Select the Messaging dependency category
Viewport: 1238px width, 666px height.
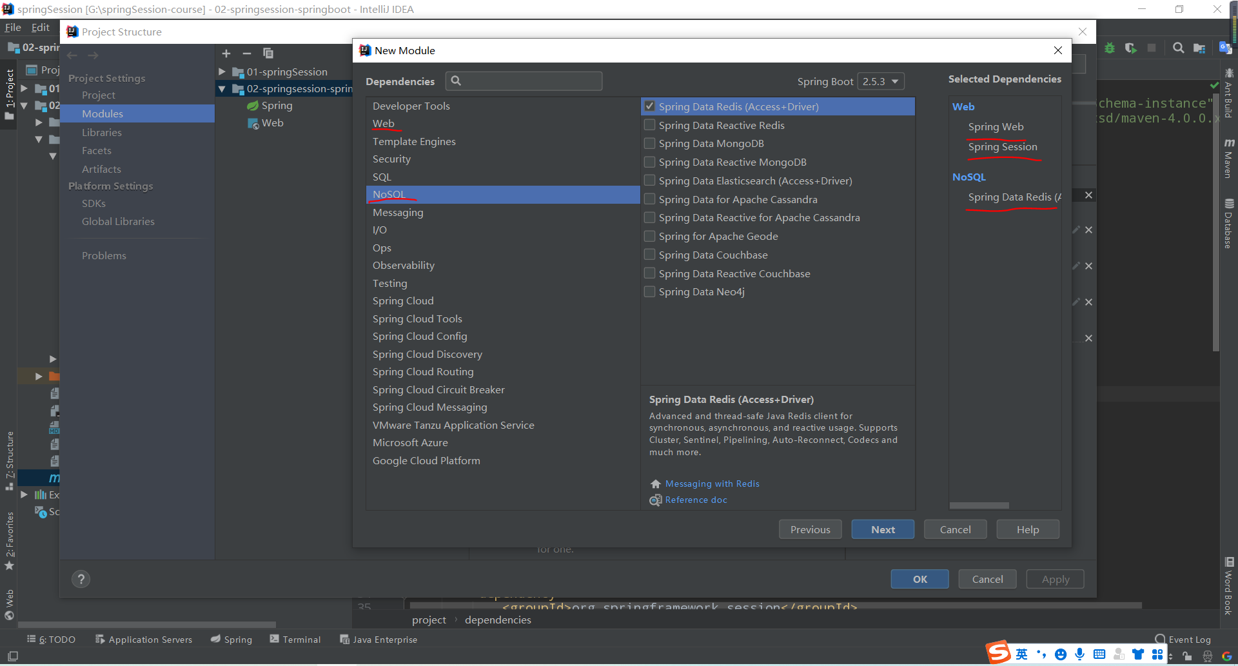398,212
